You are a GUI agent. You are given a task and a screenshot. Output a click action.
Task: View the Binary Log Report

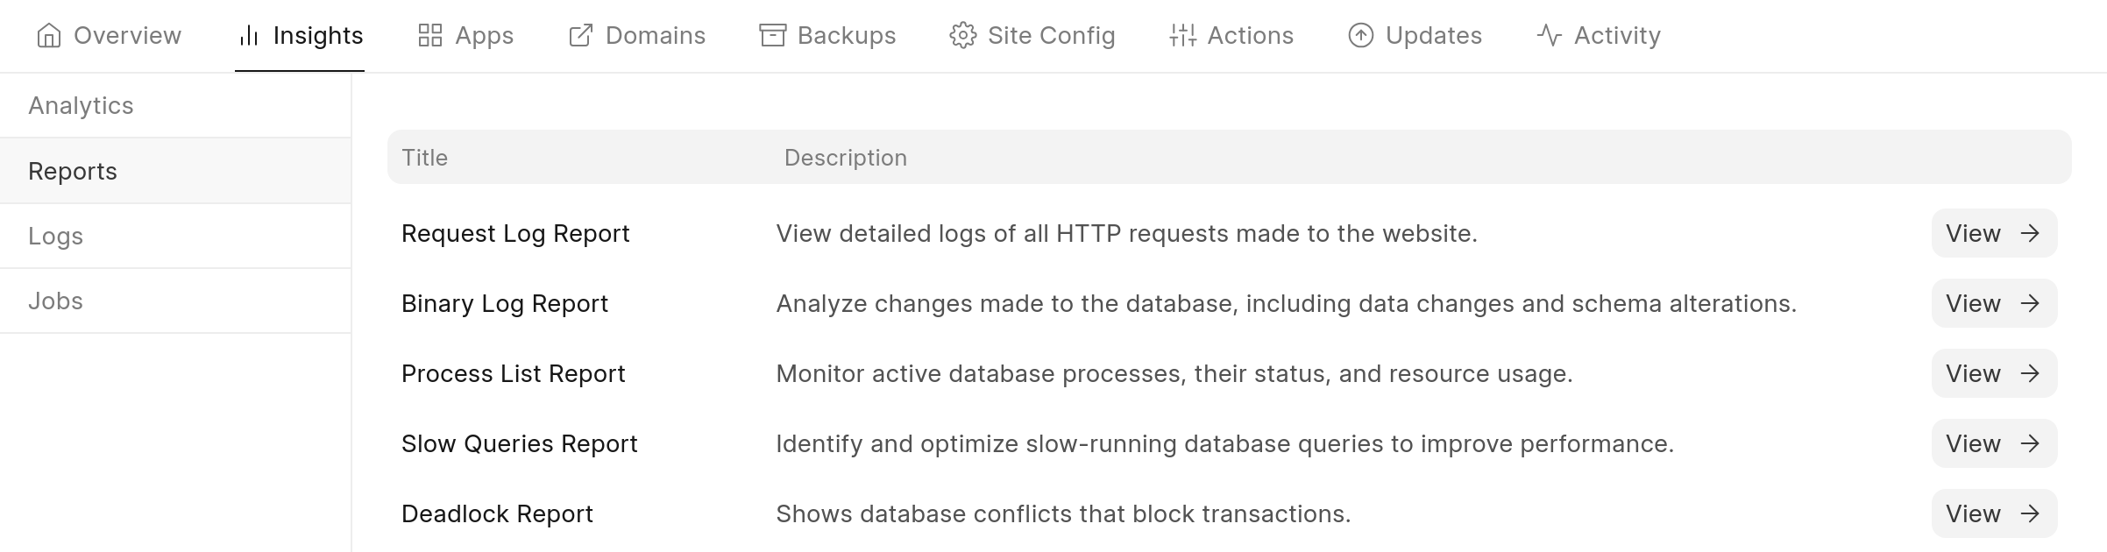click(x=1993, y=304)
